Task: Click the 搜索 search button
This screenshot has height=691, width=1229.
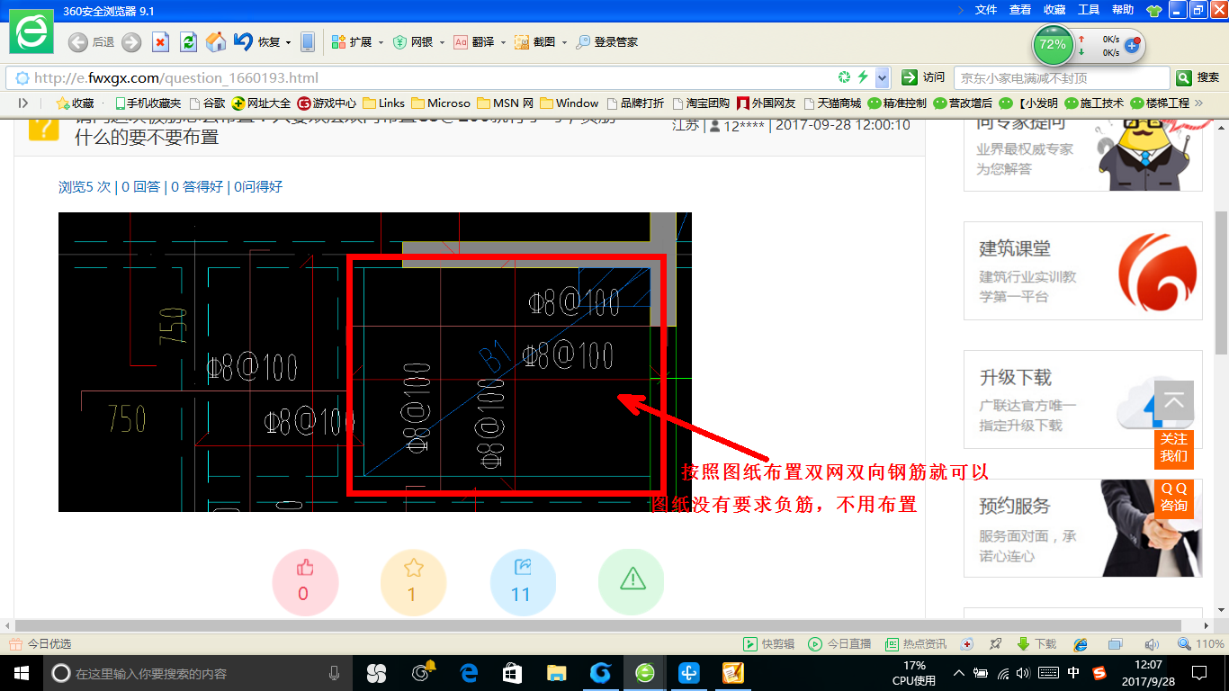Action: click(x=1198, y=78)
